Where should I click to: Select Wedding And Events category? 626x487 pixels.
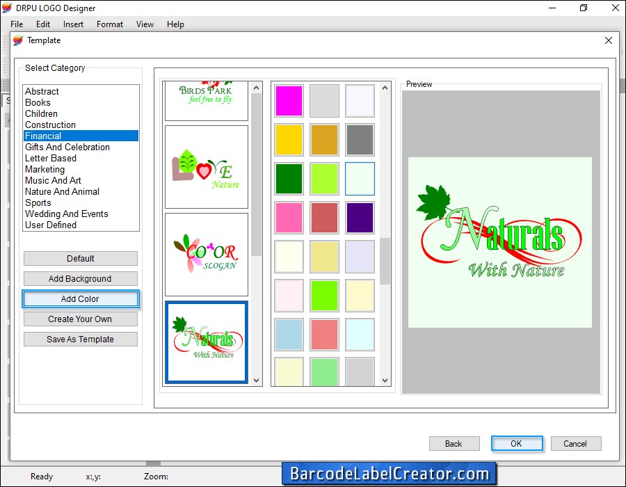point(81,214)
